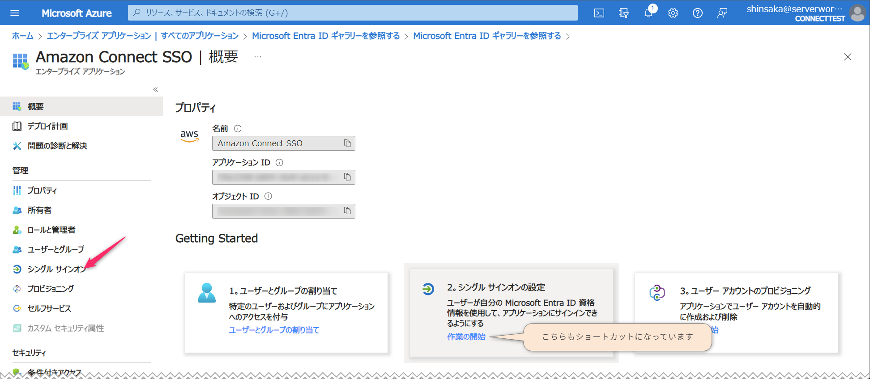870x379 pixels.
Task: Open プロビジョニング menu item
Action: [81, 289]
